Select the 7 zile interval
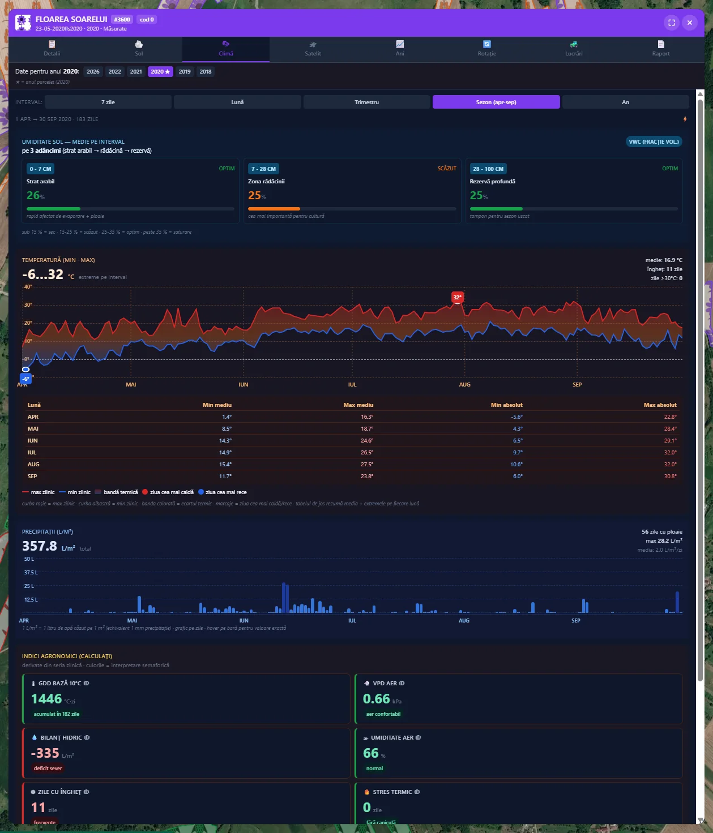Image resolution: width=713 pixels, height=833 pixels. click(108, 102)
